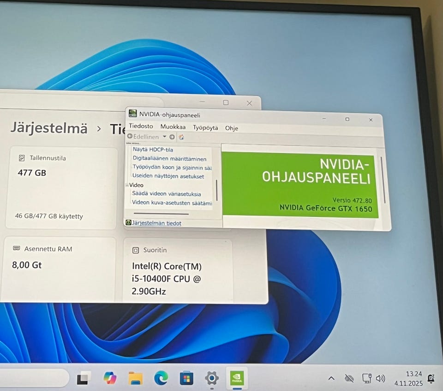Image resolution: width=443 pixels, height=391 pixels.
Task: Open the Järjestelmän tiedot link
Action: [x=156, y=223]
